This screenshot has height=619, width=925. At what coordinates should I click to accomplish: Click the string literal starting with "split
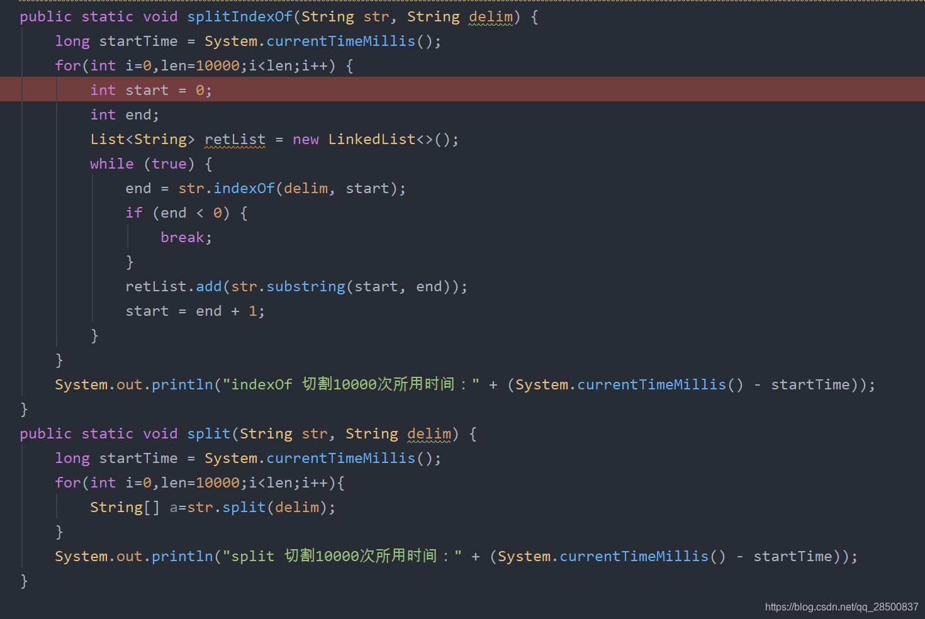tap(342, 556)
